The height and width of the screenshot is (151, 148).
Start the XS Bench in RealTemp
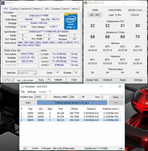108,80
